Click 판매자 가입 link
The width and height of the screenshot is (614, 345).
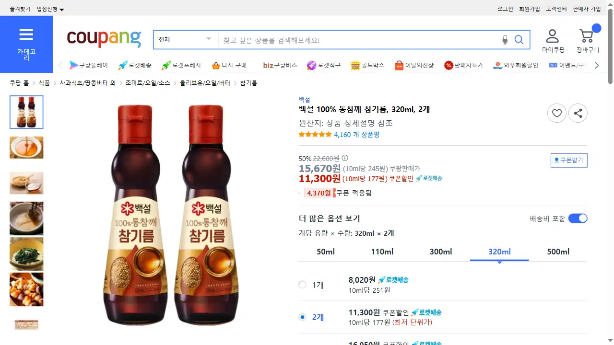(x=587, y=9)
